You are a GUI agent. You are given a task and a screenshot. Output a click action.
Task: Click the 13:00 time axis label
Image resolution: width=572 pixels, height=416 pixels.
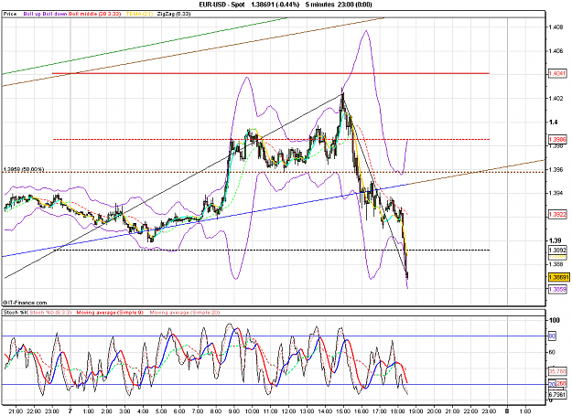tap(307, 411)
